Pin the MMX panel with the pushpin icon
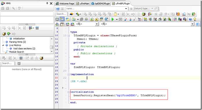This screenshot has height=110, width=202. tap(47, 3)
